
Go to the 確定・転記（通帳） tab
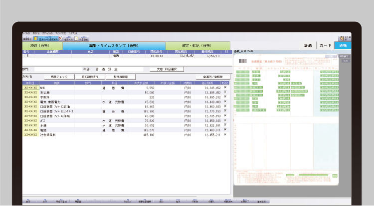pyautogui.click(x=191, y=45)
